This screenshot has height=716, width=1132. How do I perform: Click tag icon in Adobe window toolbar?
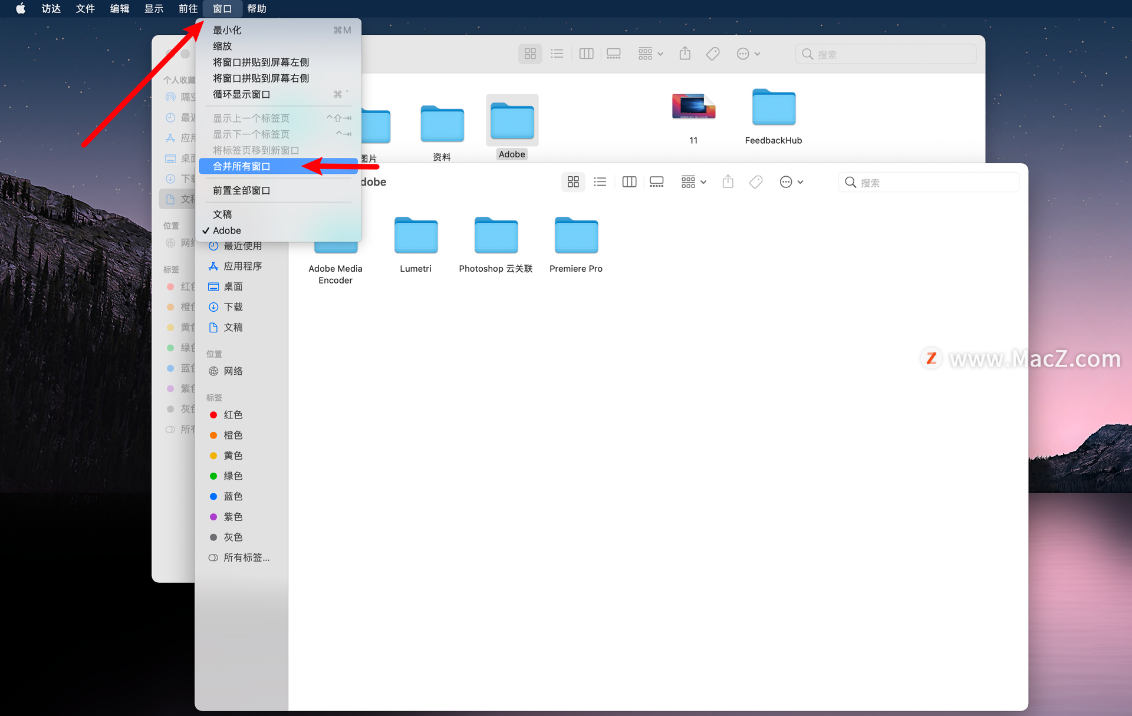coord(756,182)
